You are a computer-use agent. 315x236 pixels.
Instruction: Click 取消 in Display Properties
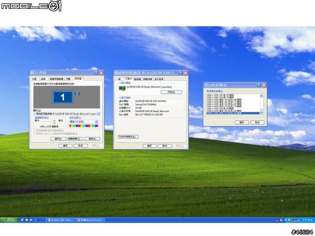pyautogui.click(x=81, y=146)
